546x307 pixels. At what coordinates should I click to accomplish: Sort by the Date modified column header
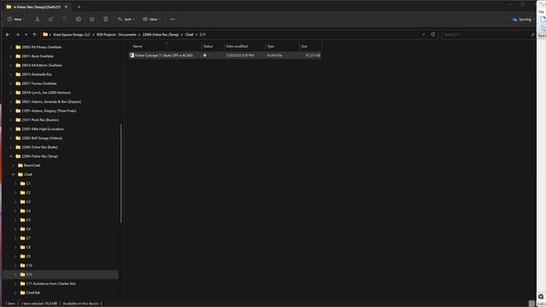click(x=245, y=46)
